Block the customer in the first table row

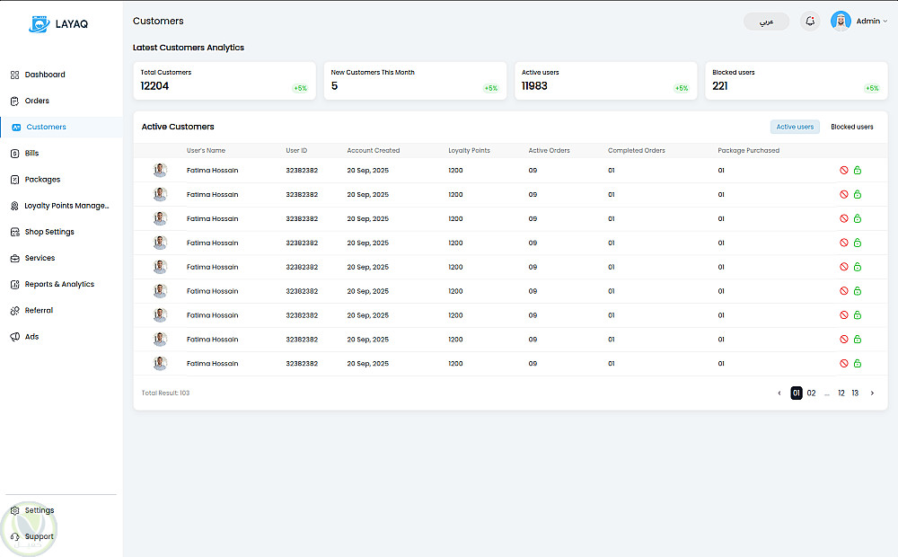pyautogui.click(x=843, y=170)
